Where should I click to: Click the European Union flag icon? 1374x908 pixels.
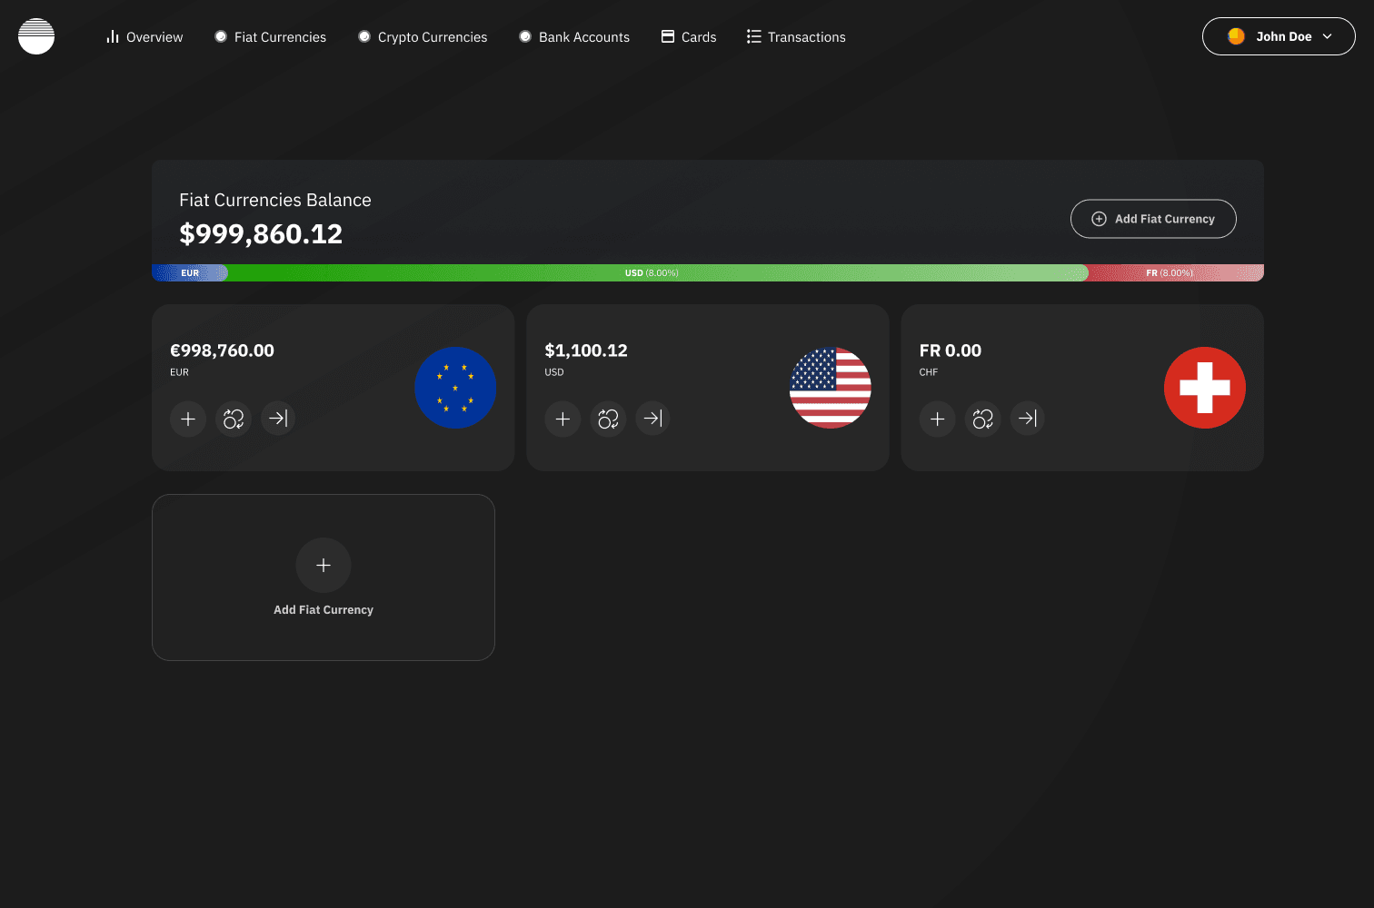(455, 388)
